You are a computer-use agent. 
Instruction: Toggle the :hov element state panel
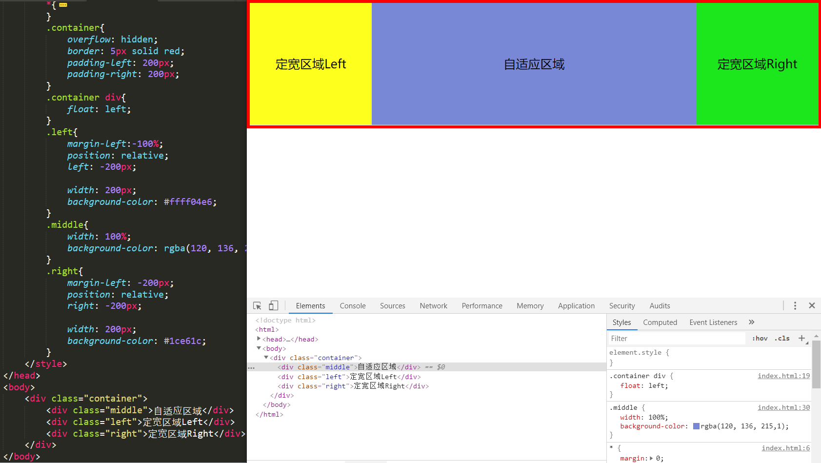point(760,338)
